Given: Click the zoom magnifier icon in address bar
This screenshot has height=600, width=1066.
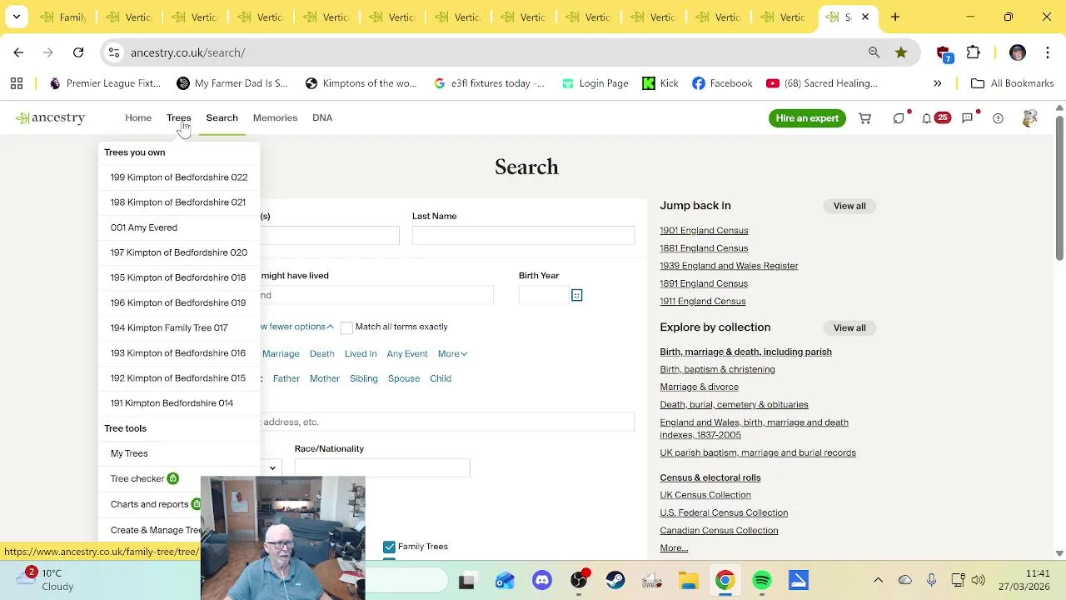Looking at the screenshot, I should coord(874,52).
